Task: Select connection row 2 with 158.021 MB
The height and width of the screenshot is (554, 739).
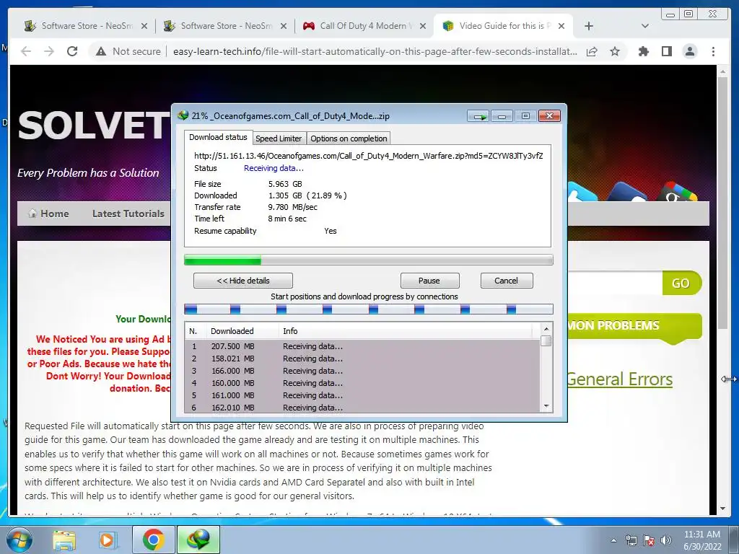Action: (x=362, y=359)
